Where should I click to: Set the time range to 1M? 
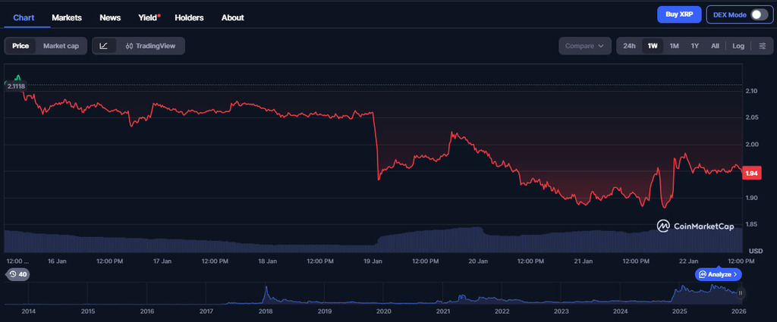tap(674, 46)
